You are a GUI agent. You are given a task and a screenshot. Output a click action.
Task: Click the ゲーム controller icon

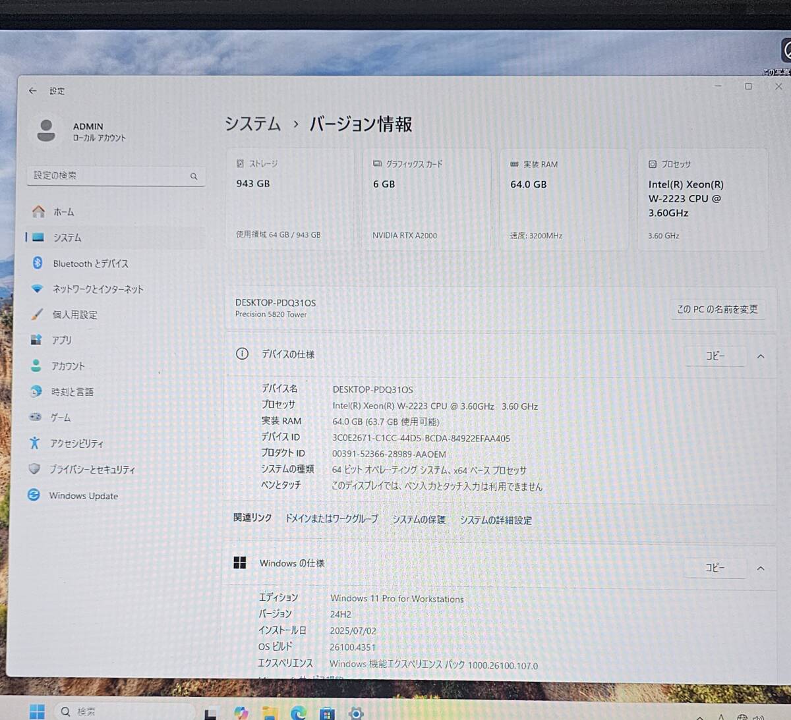coord(35,417)
